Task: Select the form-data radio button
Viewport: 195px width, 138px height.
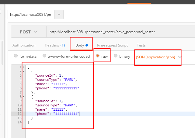Action: [16, 56]
